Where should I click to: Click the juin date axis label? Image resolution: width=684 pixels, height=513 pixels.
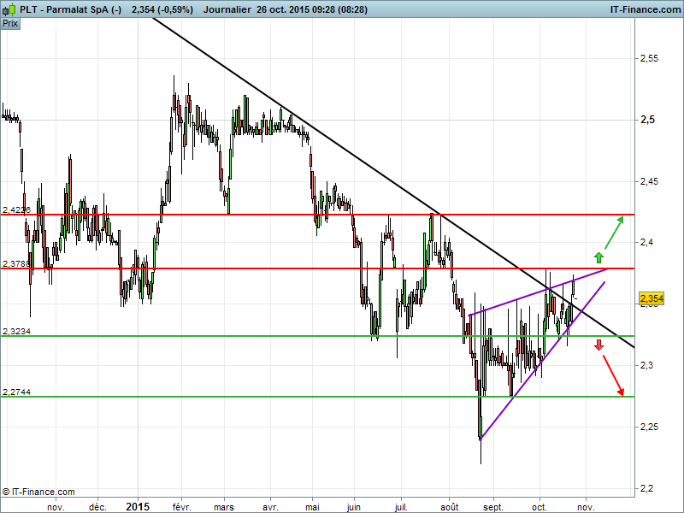click(353, 507)
